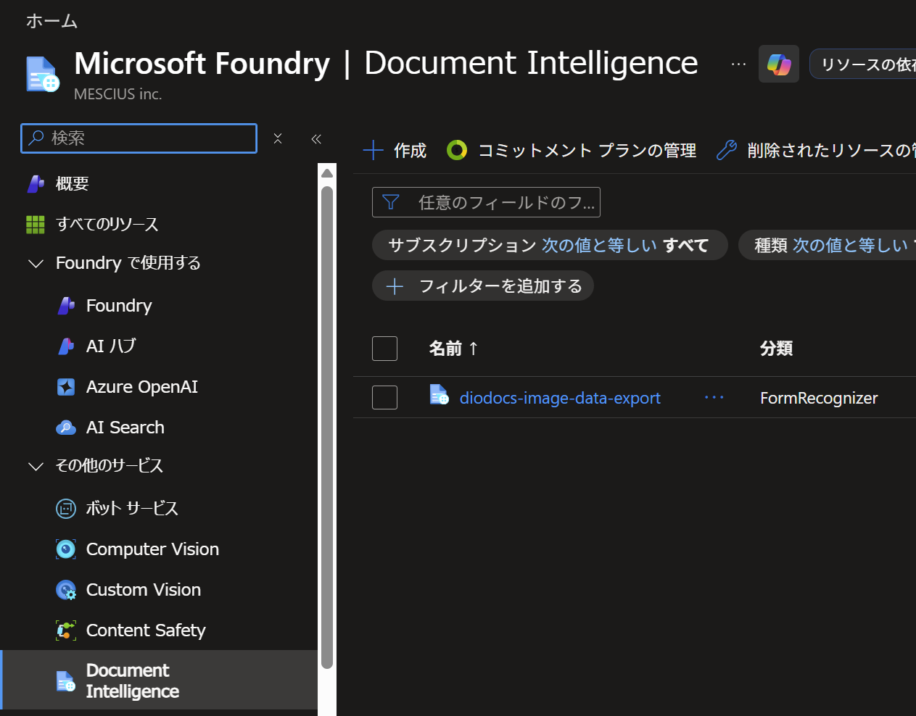Collapse the Foundry で使用する section

click(x=36, y=263)
